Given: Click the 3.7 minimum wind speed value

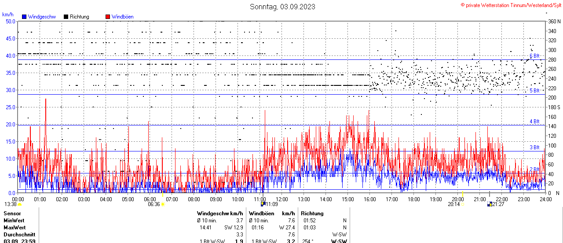Looking at the screenshot, I should tap(240, 221).
